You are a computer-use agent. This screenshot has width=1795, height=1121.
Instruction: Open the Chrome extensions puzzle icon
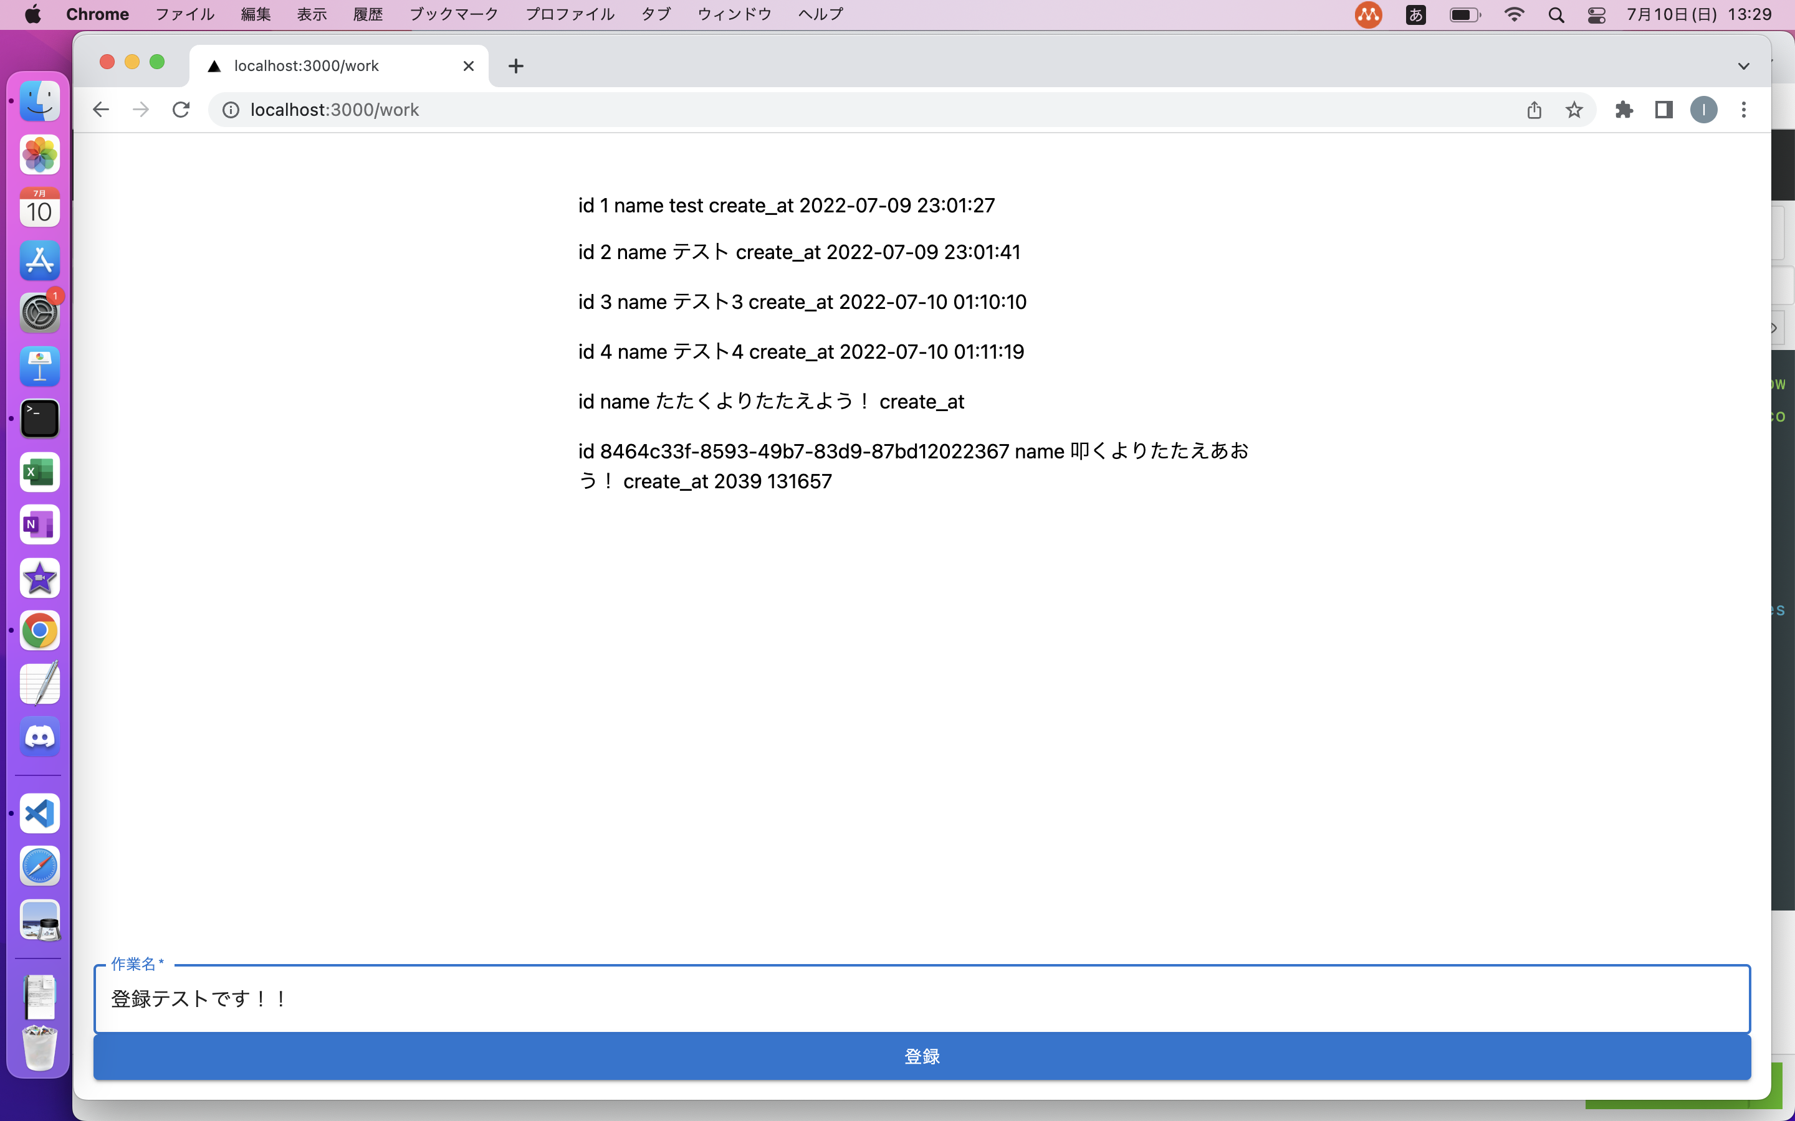[x=1624, y=110]
